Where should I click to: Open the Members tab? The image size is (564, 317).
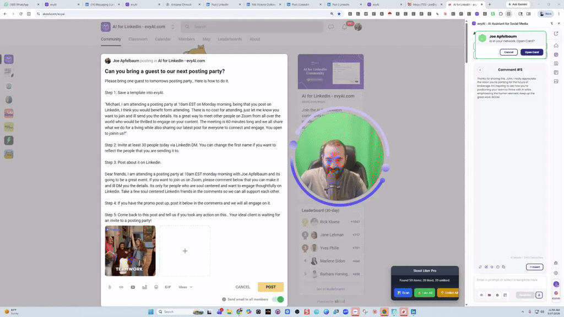[186, 39]
